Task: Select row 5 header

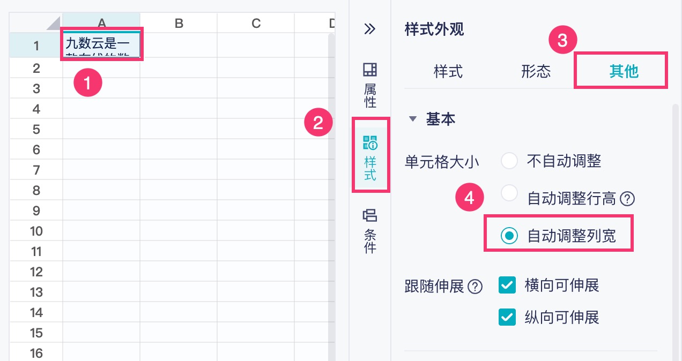Action: click(x=36, y=129)
